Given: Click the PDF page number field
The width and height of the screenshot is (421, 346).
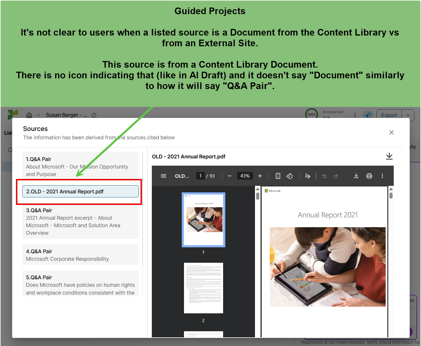Looking at the screenshot, I should point(200,176).
